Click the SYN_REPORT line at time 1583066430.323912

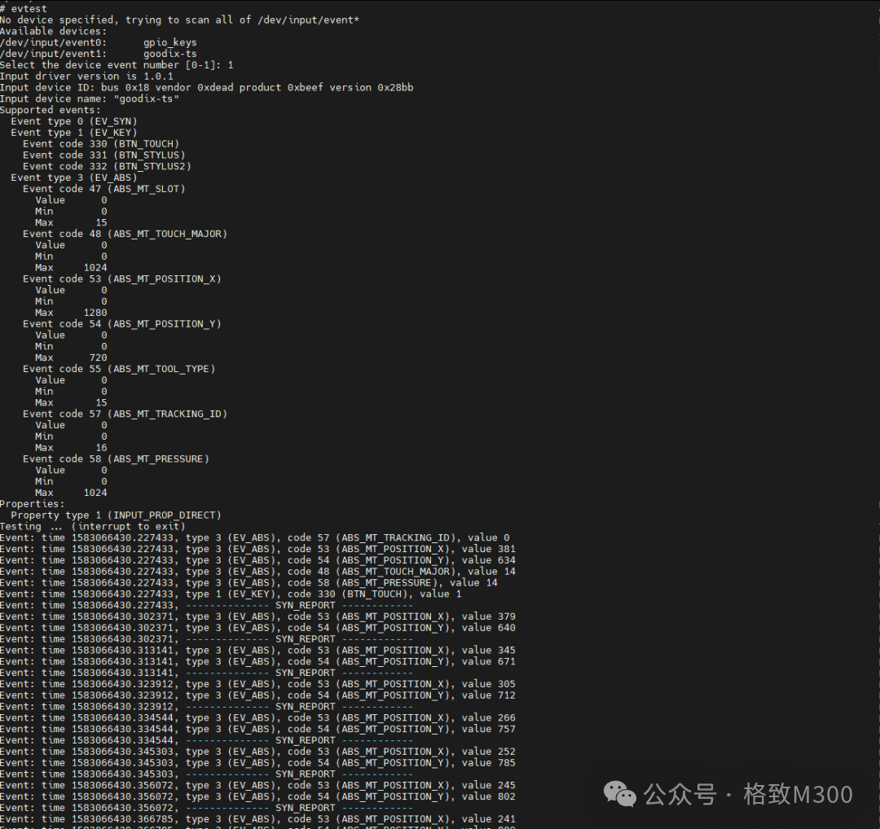206,706
